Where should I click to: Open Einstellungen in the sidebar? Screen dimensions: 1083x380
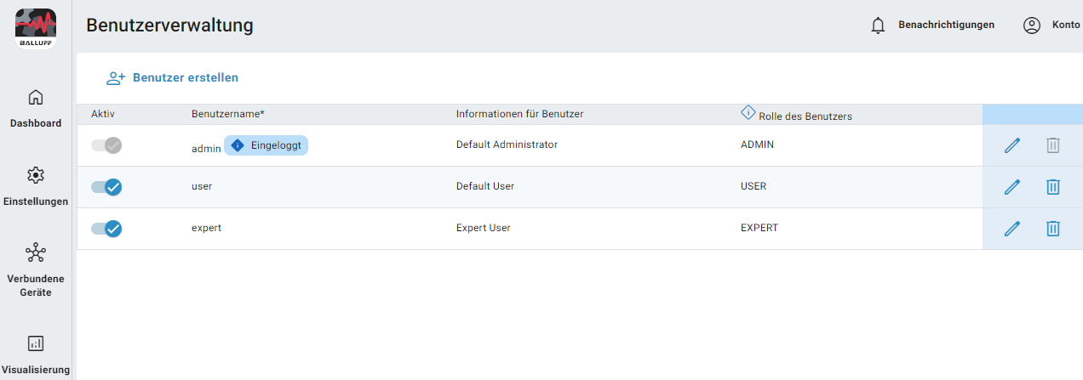pyautogui.click(x=36, y=186)
